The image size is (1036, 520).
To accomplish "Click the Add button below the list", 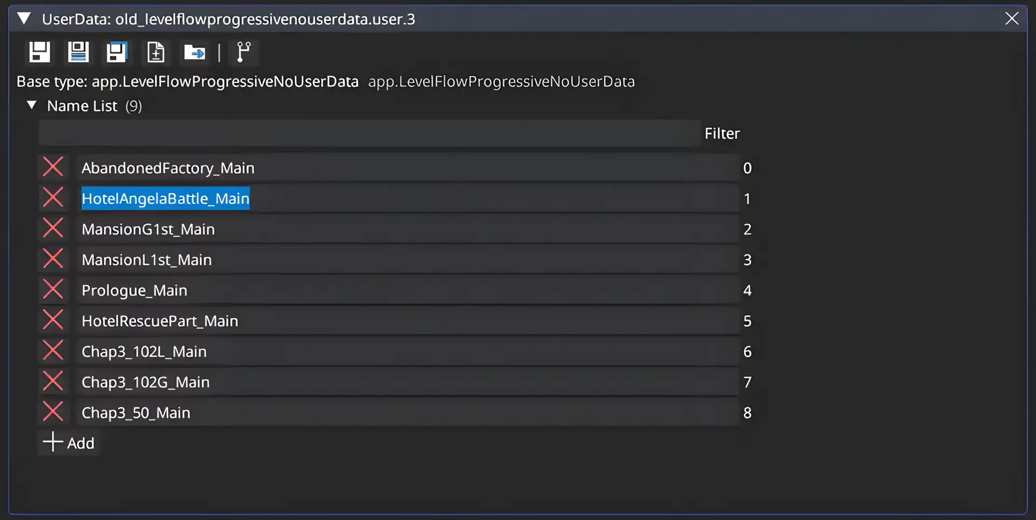I will (x=69, y=442).
